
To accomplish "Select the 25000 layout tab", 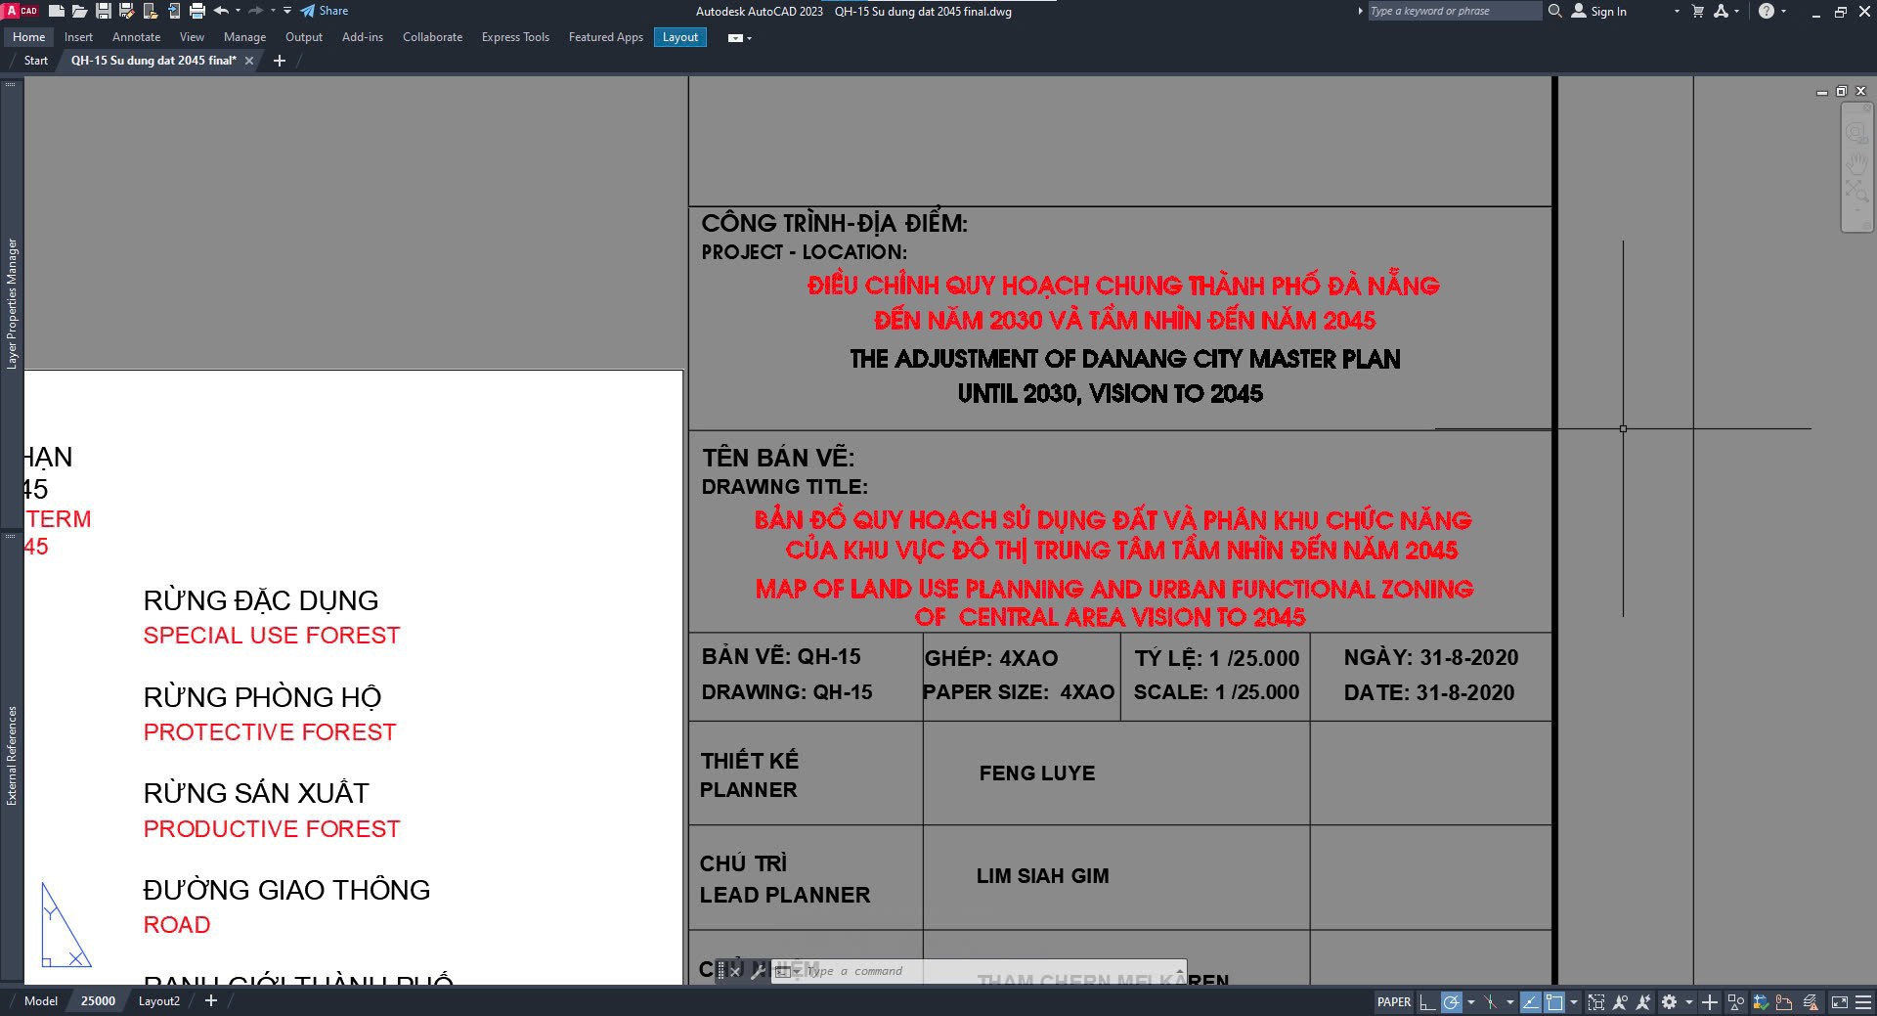I will (98, 1001).
